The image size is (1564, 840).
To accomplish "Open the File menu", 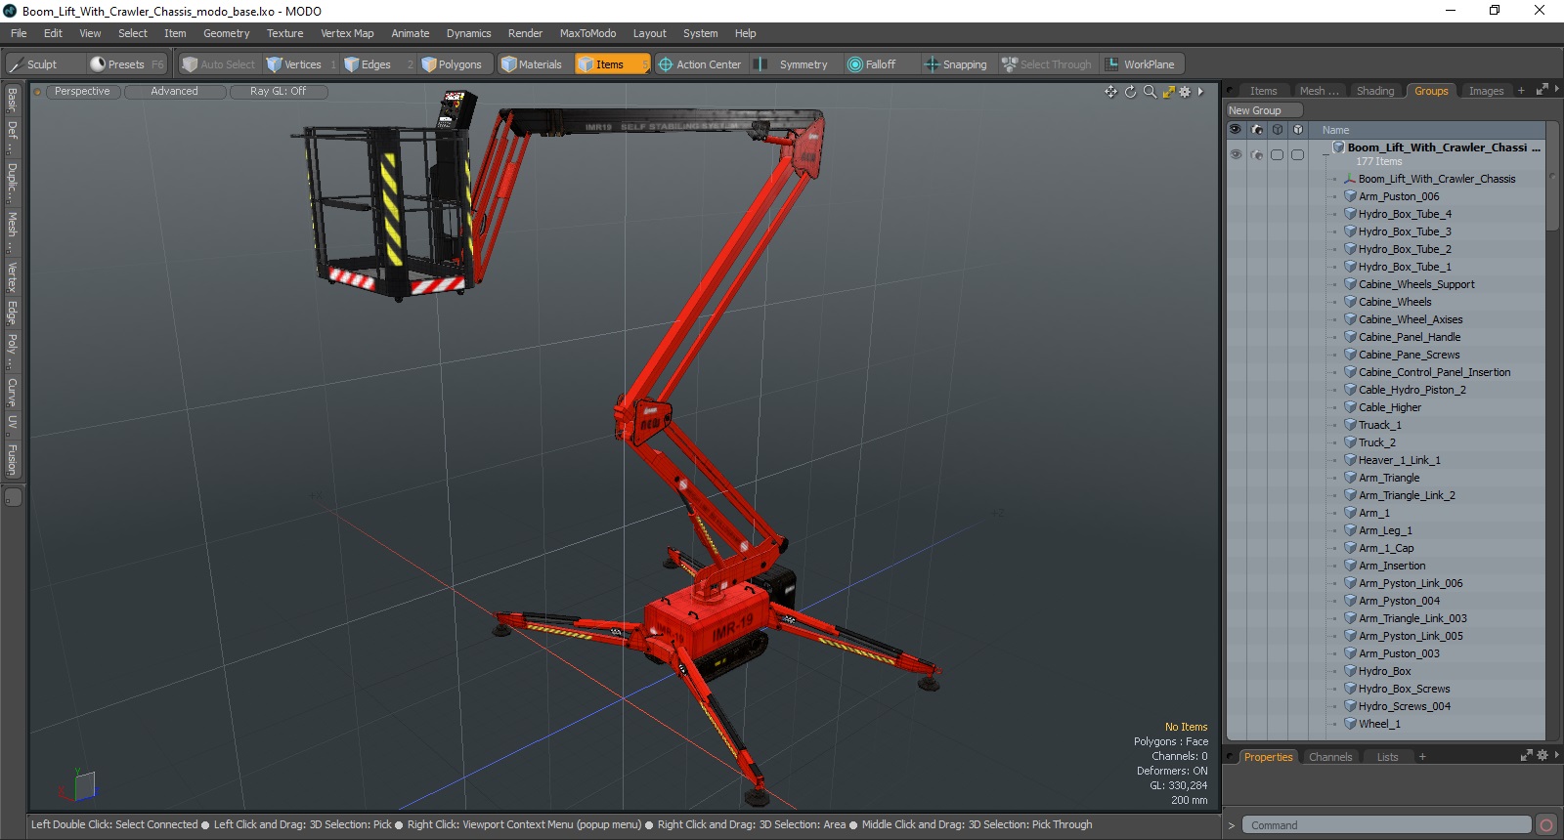I will (x=19, y=33).
